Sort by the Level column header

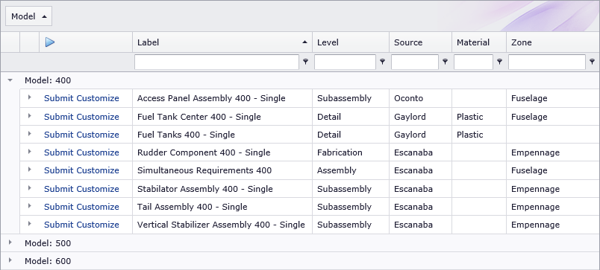coord(351,42)
